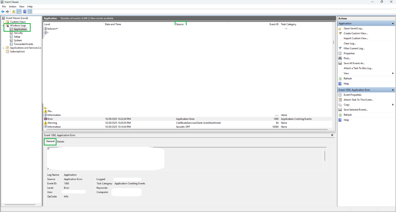This screenshot has height=212, width=396.
Task: Click the red Error icon in event list
Action: 46,119
